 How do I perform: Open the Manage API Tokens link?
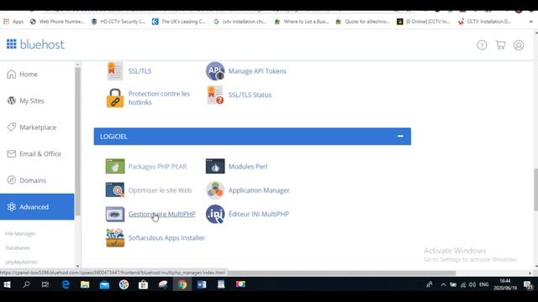257,71
